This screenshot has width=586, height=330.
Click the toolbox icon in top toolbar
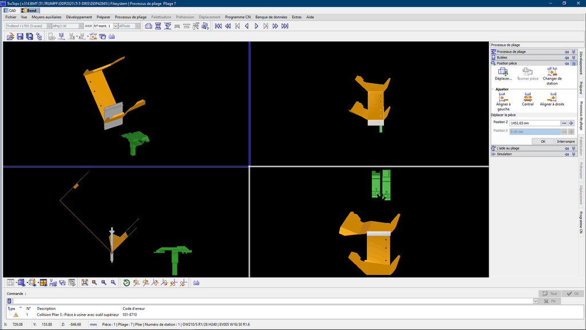[x=148, y=26]
